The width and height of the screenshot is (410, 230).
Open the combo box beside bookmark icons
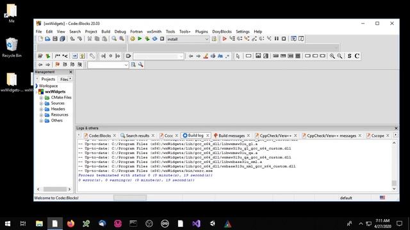click(108, 65)
